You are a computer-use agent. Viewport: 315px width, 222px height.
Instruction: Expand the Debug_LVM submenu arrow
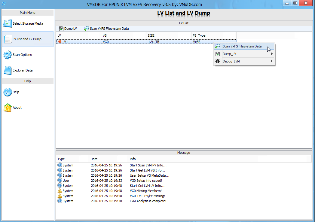coord(272,61)
